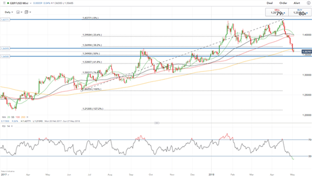The height and width of the screenshot is (176, 312).
Task: Click the drawing tools icon
Action: click(26, 12)
